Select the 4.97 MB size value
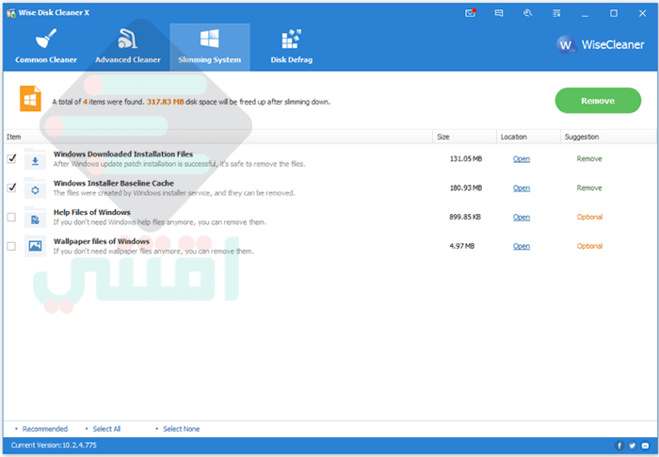 pos(462,246)
